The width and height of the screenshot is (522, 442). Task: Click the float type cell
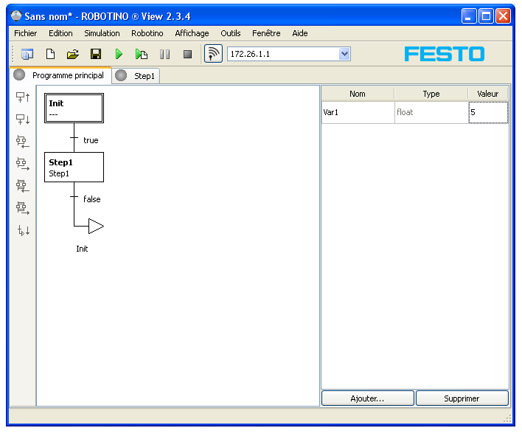click(x=431, y=112)
